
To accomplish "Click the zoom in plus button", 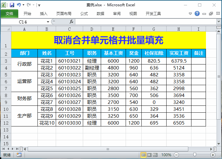I will (x=213, y=155).
